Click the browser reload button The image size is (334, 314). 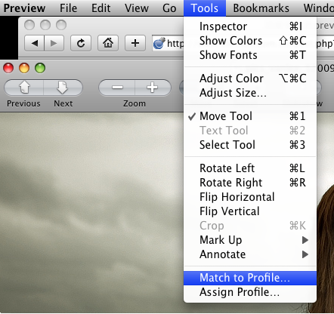click(81, 43)
